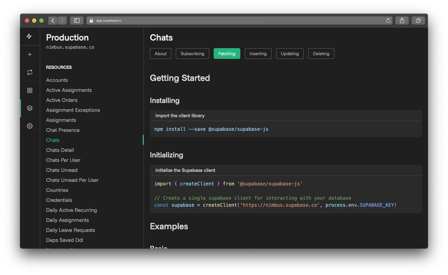Open the Deleting tab
Viewport: 448px width, 275px height.
tap(321, 54)
